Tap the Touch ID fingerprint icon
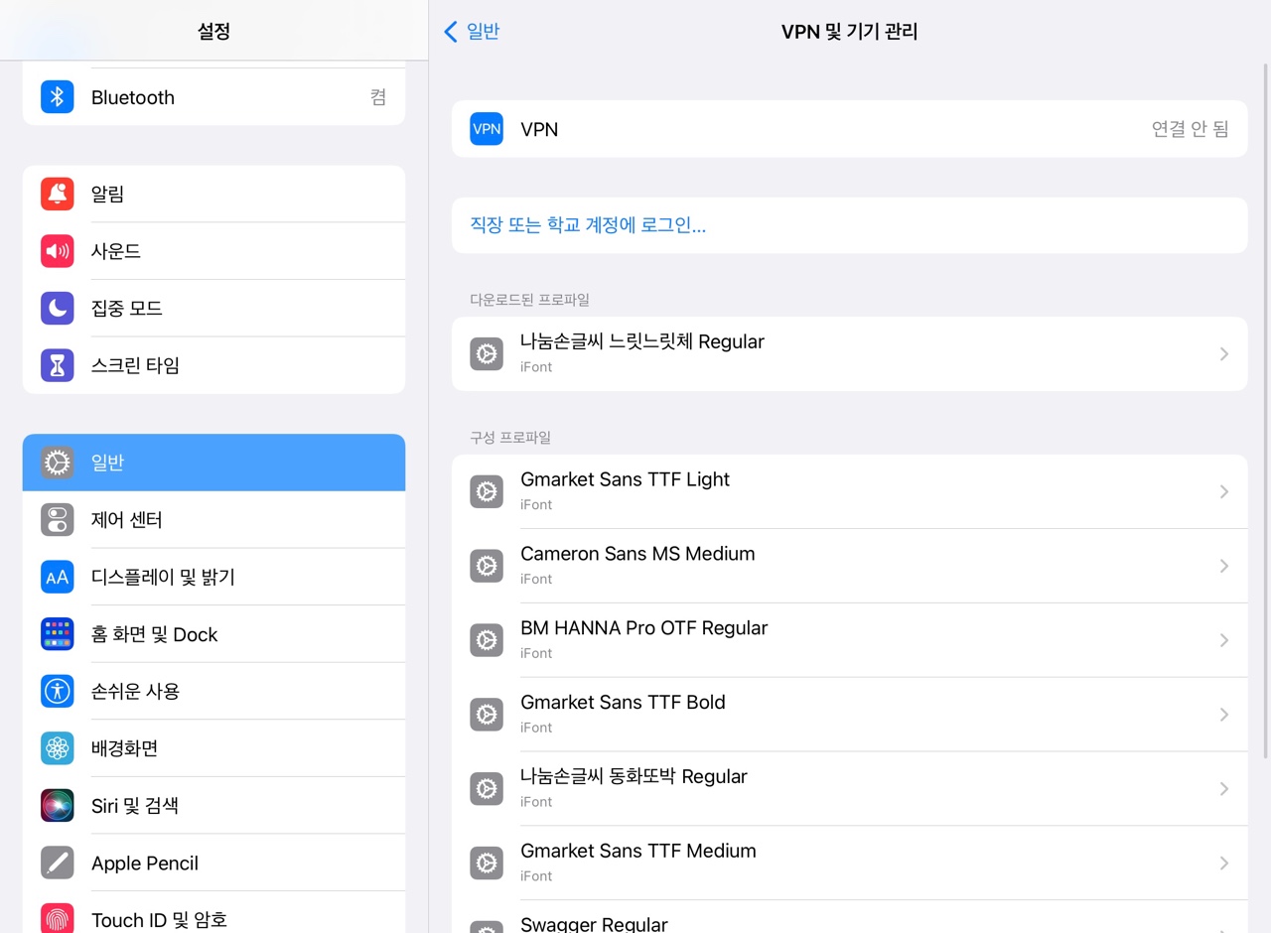 (57, 919)
